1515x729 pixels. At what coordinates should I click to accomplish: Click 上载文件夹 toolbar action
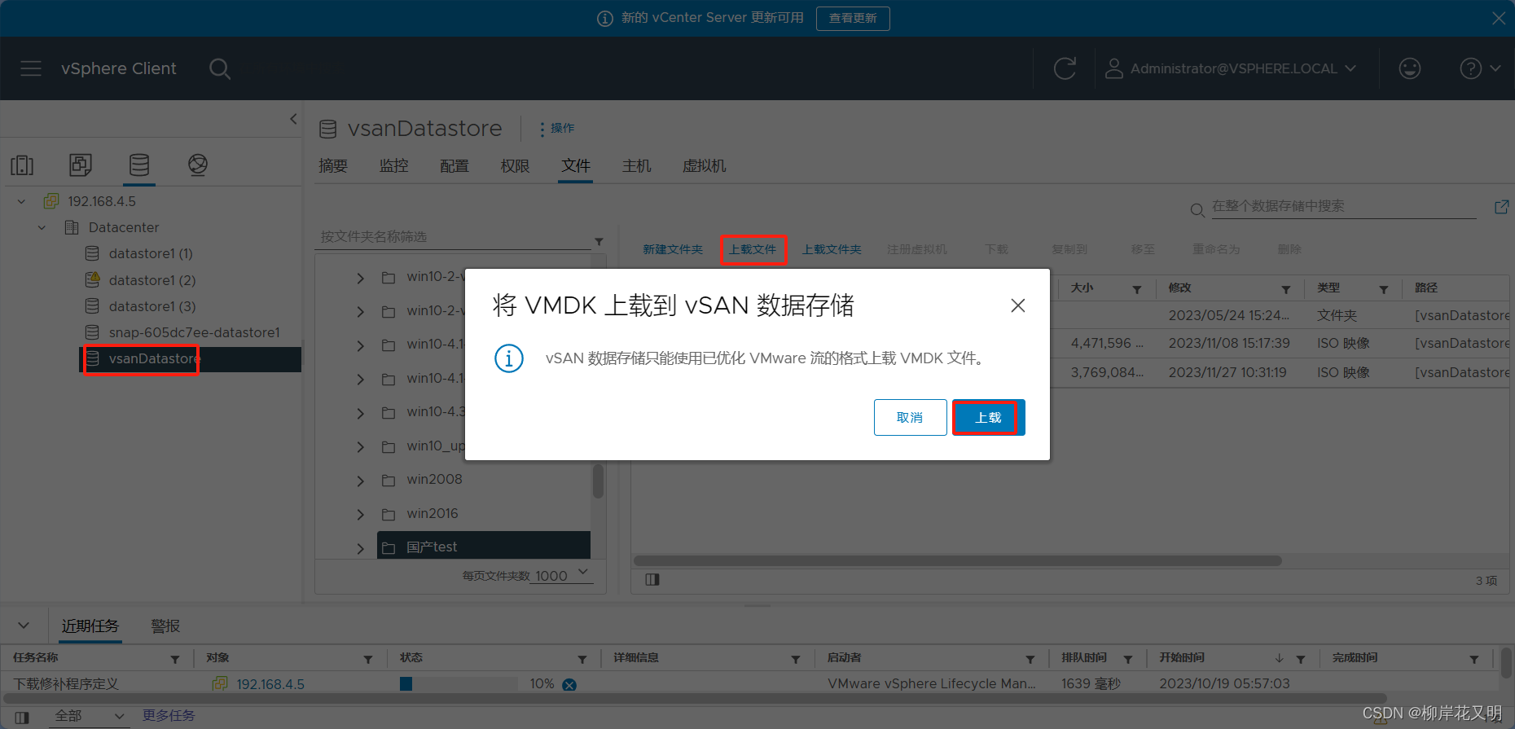click(832, 249)
